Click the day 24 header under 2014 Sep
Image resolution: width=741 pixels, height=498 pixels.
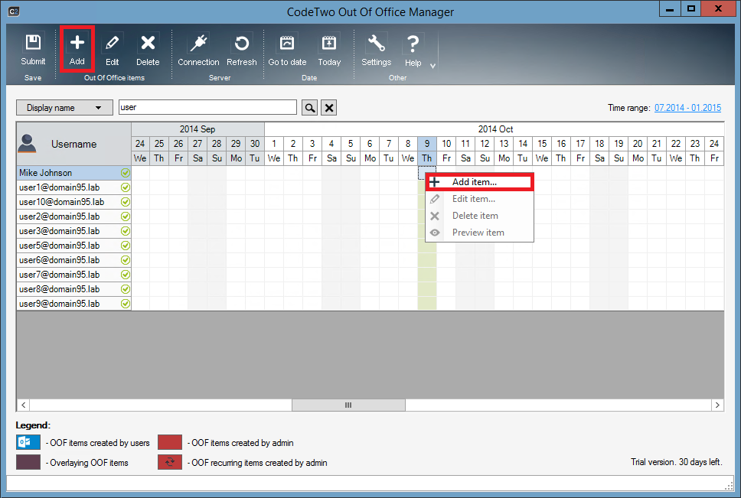pos(140,144)
